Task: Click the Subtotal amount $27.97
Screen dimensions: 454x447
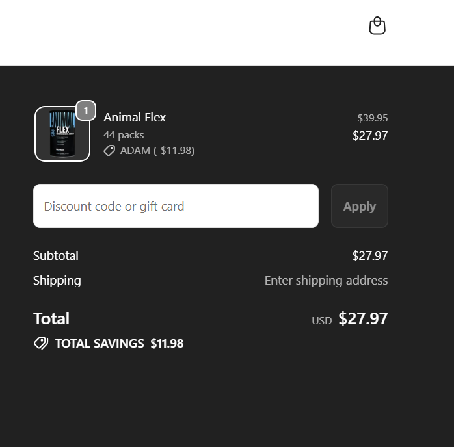Action: [370, 256]
